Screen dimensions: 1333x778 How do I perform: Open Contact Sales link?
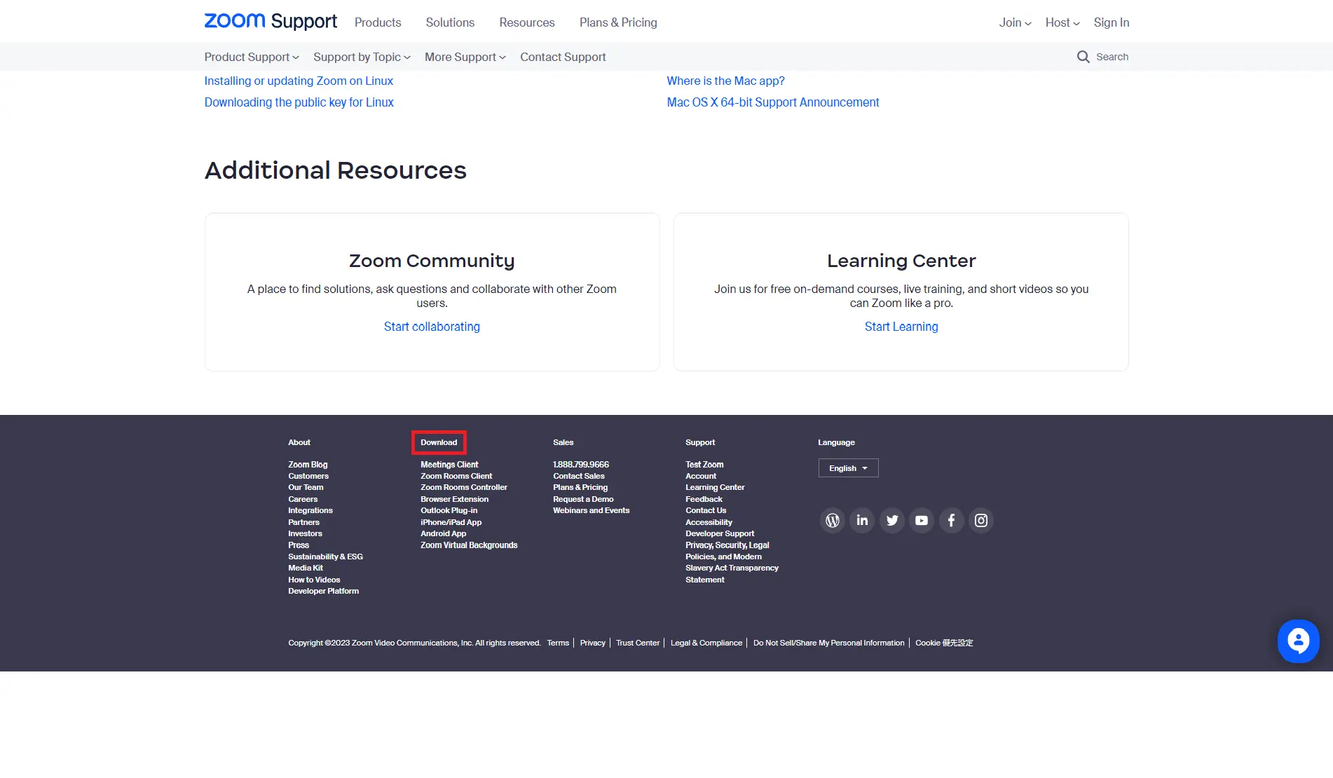pyautogui.click(x=579, y=476)
